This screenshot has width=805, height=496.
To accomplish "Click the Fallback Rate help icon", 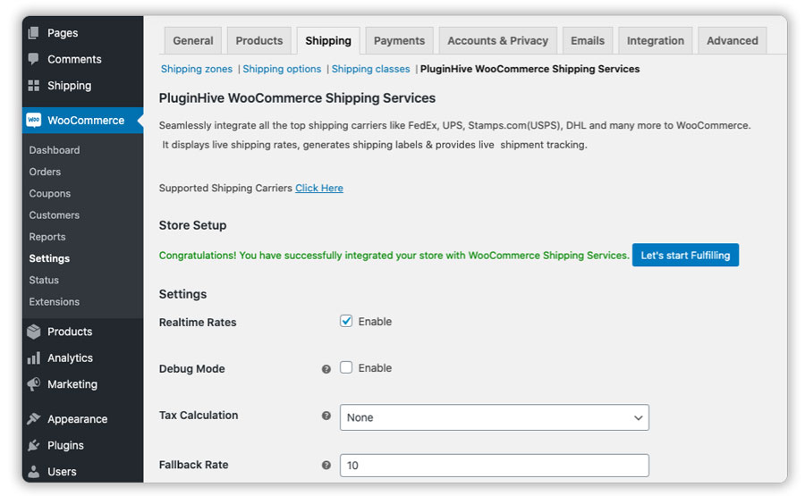I will pyautogui.click(x=326, y=466).
